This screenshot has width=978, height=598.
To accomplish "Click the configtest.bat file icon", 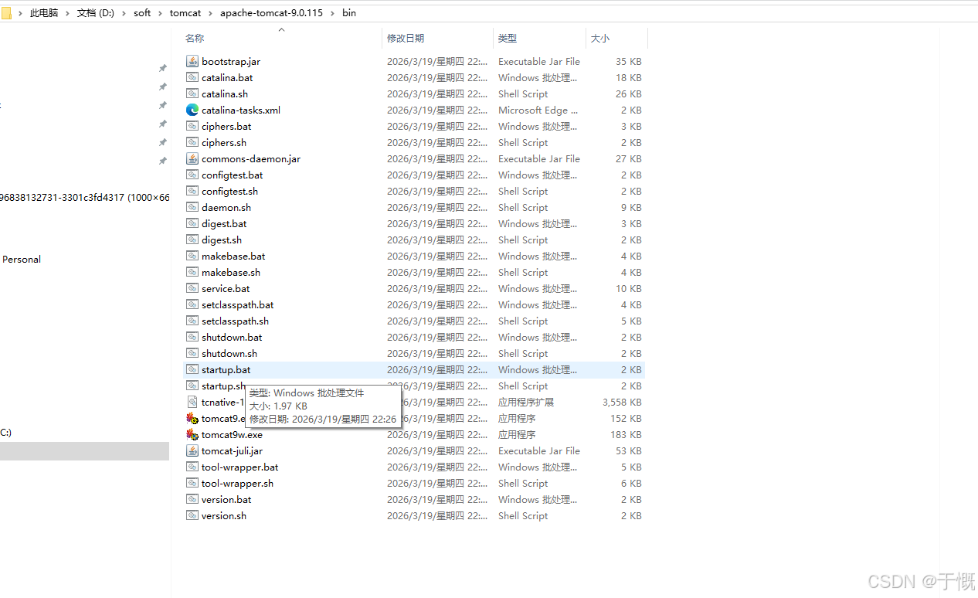I will tap(192, 175).
